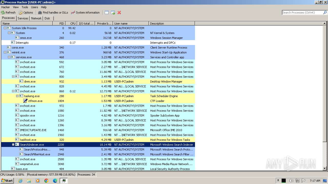Click the volume speaker tray icon
Screen dimensions: 328x184
coord(291,181)
